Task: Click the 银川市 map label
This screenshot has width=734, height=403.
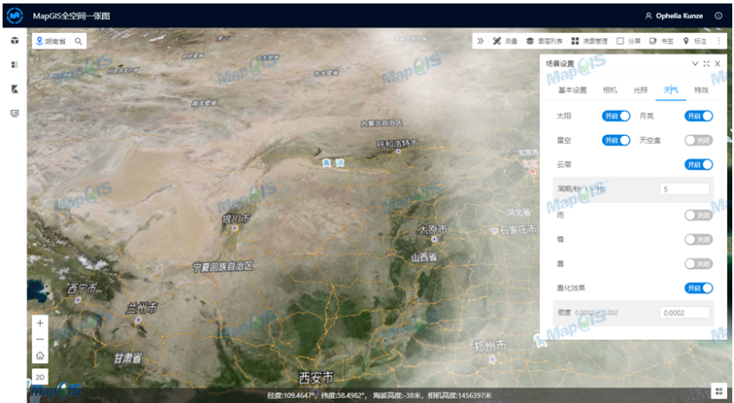Action: coord(236,218)
